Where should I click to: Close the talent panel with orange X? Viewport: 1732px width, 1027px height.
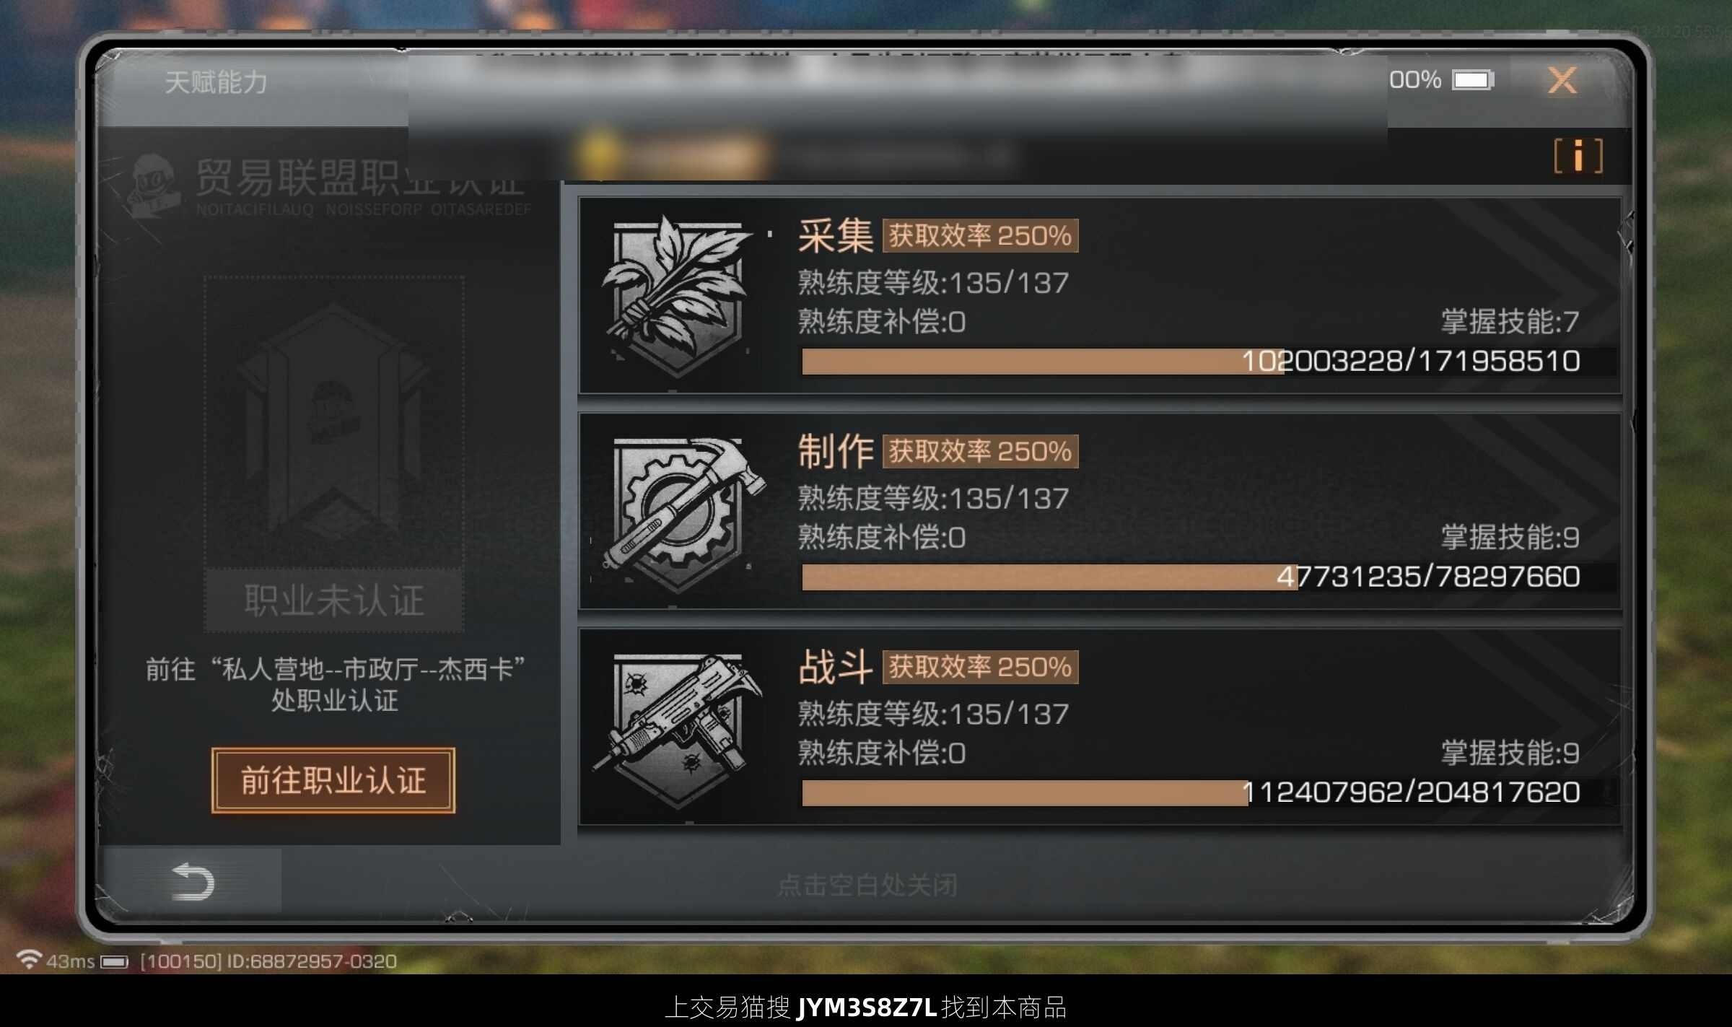click(1562, 80)
